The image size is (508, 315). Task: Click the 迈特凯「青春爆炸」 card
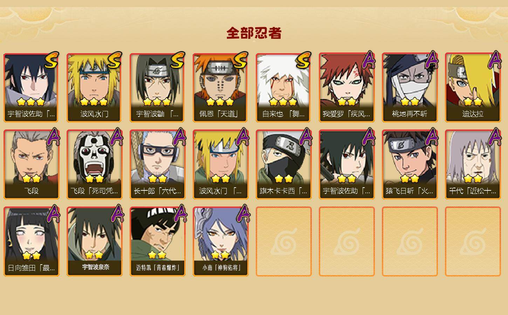point(157,241)
